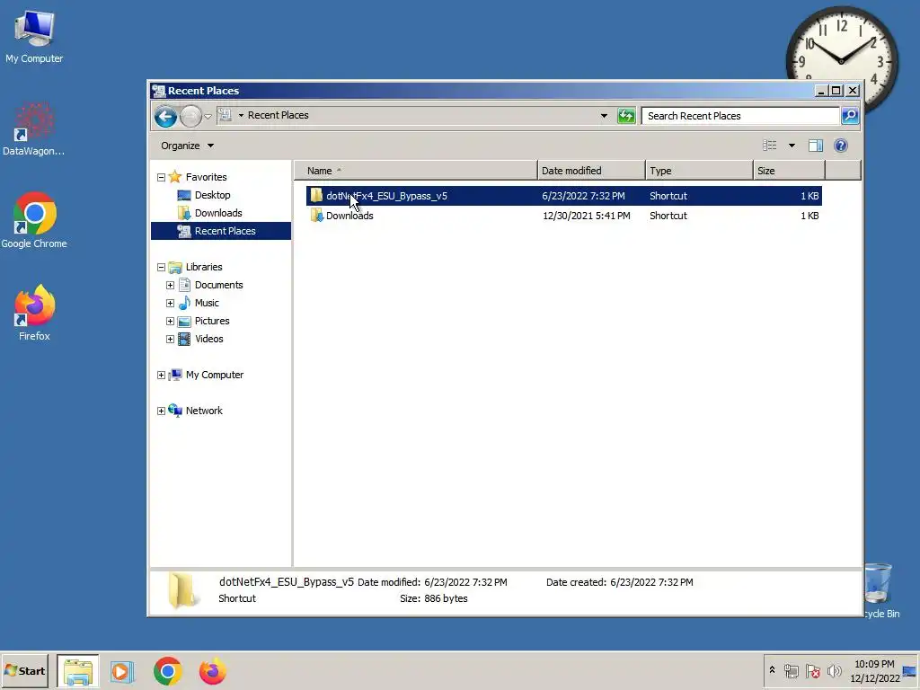The height and width of the screenshot is (690, 920).
Task: Click the greyed Forward arrow button
Action: click(x=190, y=116)
